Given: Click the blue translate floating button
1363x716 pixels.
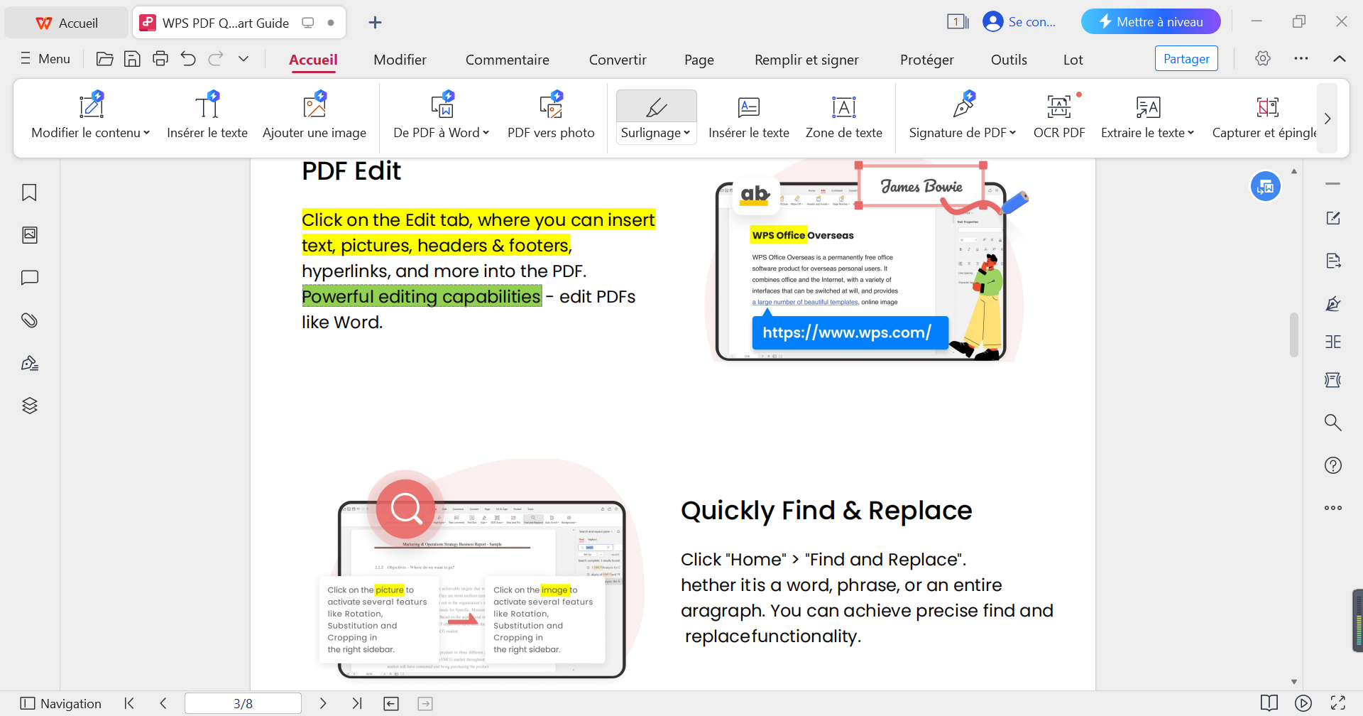Looking at the screenshot, I should 1266,187.
